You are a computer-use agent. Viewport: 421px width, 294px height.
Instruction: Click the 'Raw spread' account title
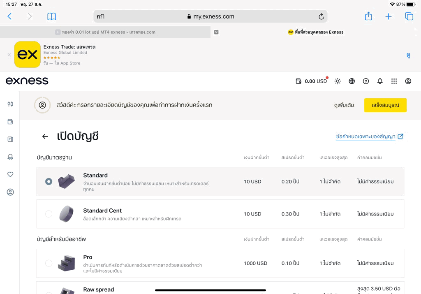click(99, 289)
